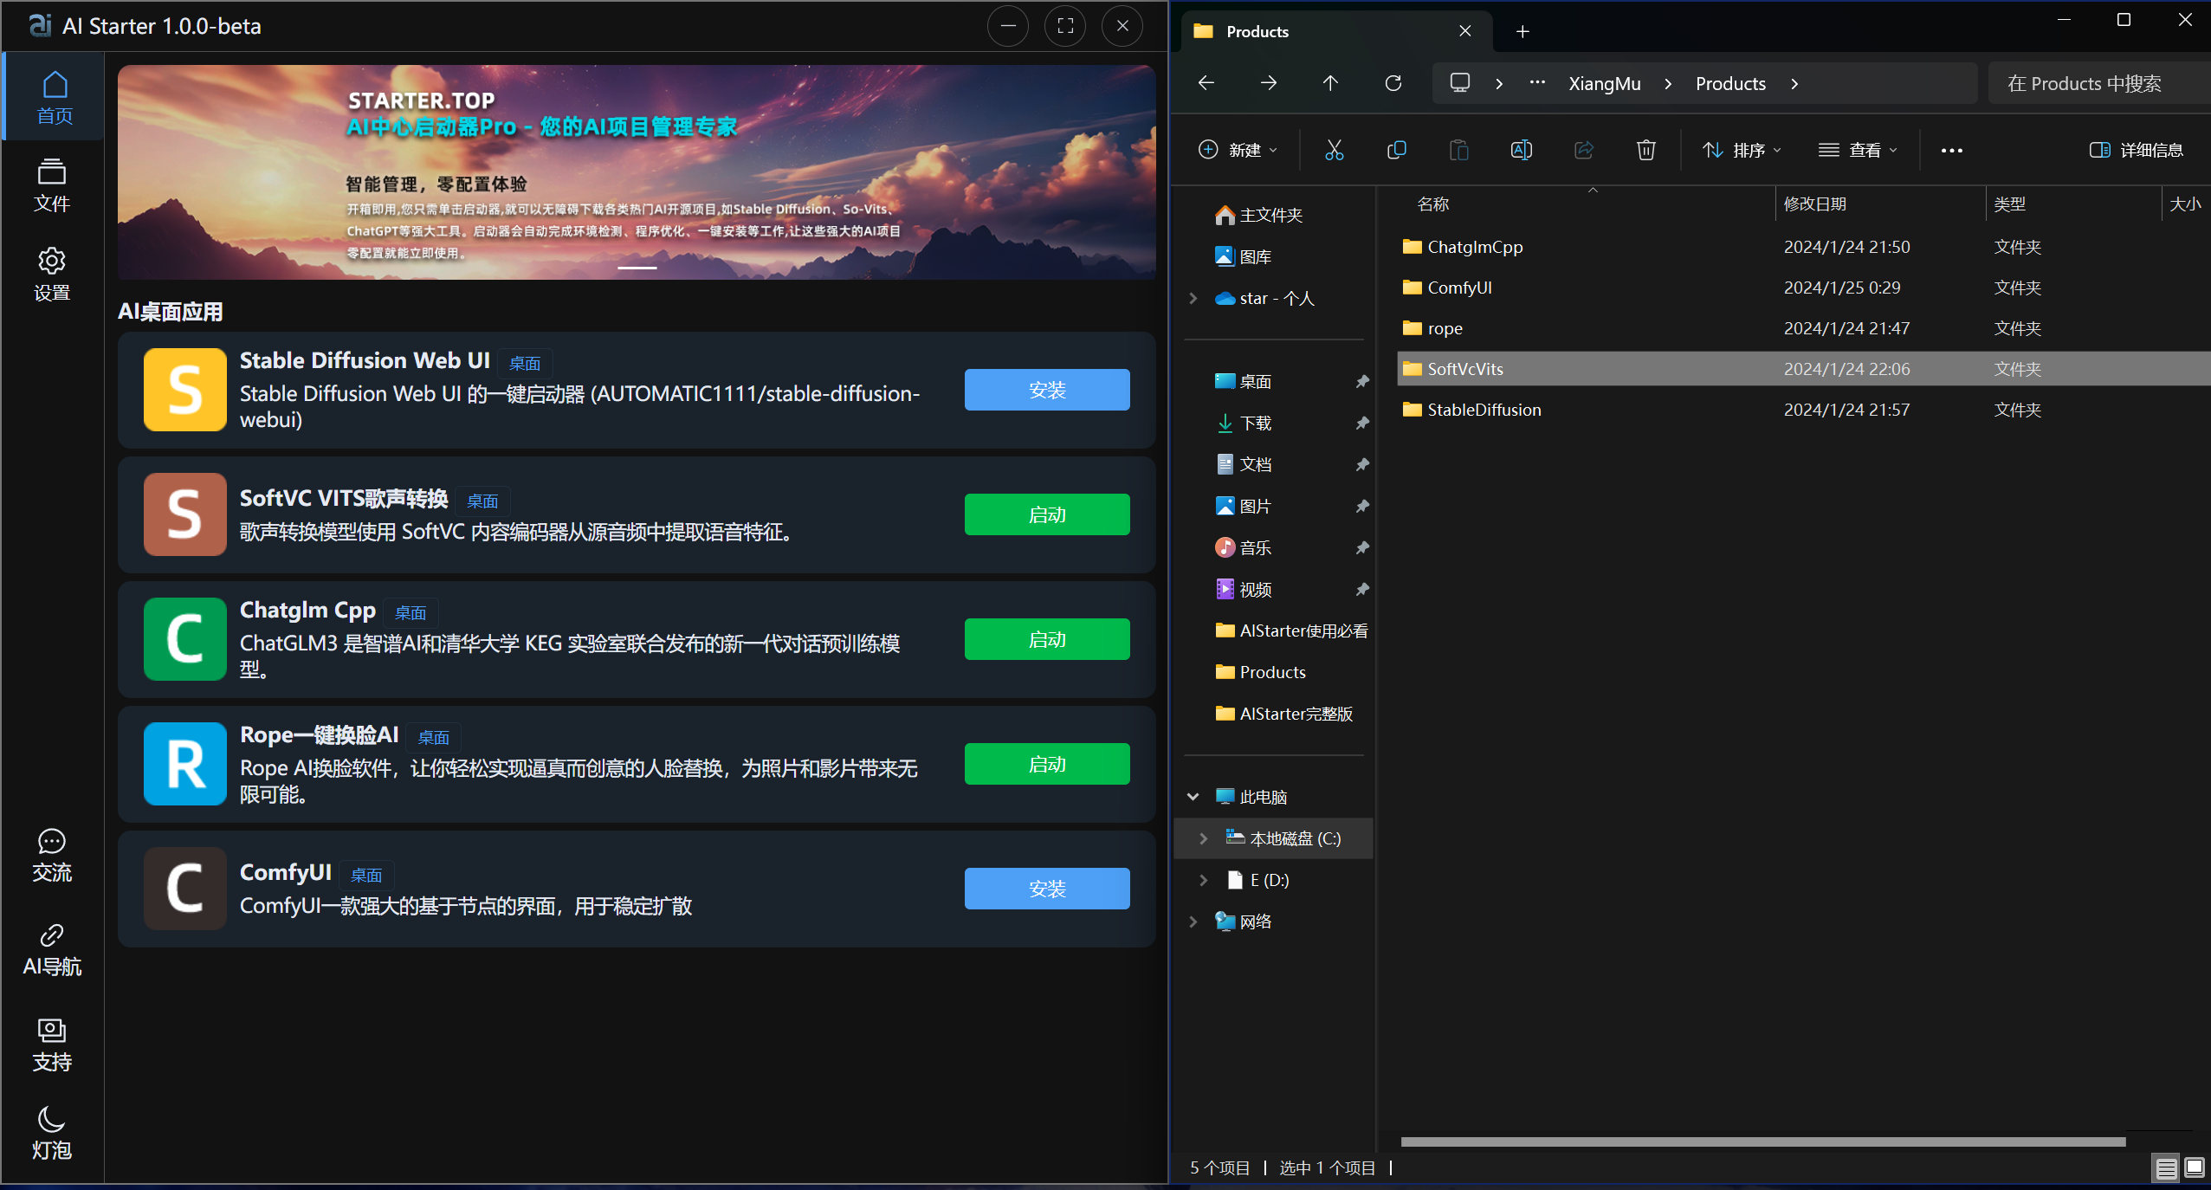2211x1190 pixels.
Task: Click the 在 Products 中搜索 search box
Action: 2099,84
